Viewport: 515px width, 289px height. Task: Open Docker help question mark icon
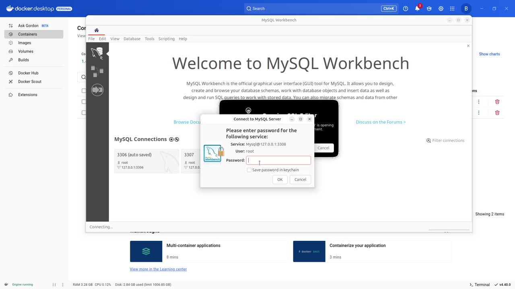[x=406, y=8]
